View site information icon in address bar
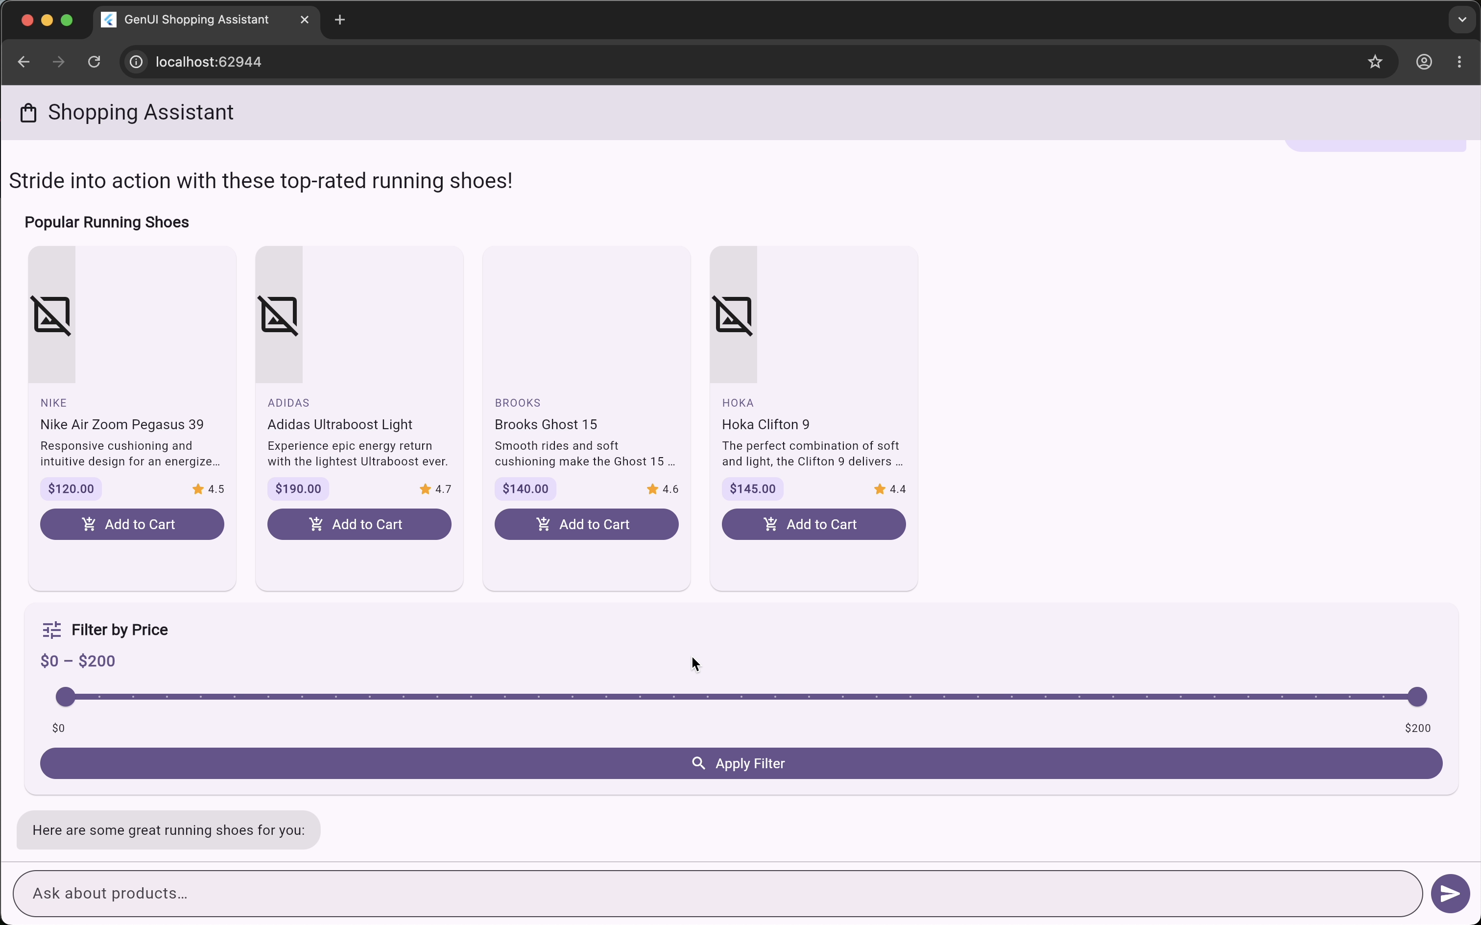Image resolution: width=1481 pixels, height=925 pixels. pyautogui.click(x=136, y=62)
